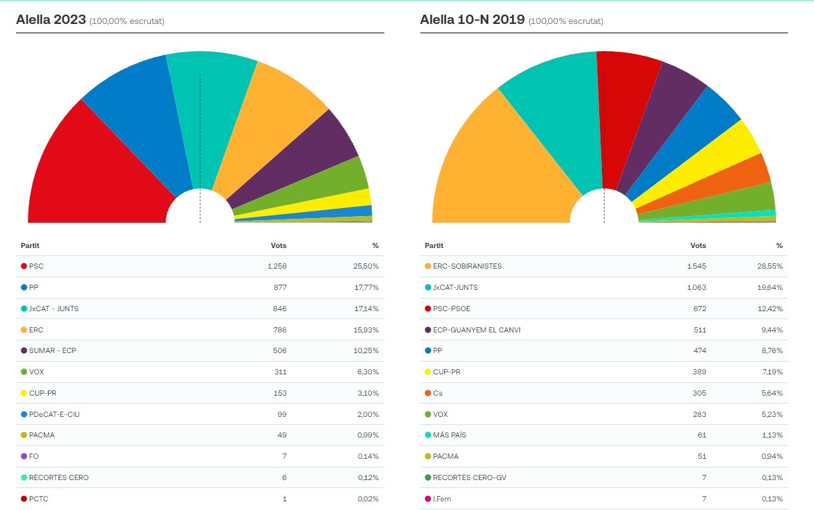Viewport: 814px width, 510px height.
Task: Click the MÁS PAÍS party name
Action: coord(450,435)
